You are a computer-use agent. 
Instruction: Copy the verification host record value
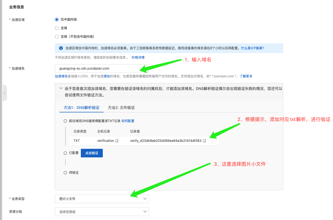click(117, 141)
